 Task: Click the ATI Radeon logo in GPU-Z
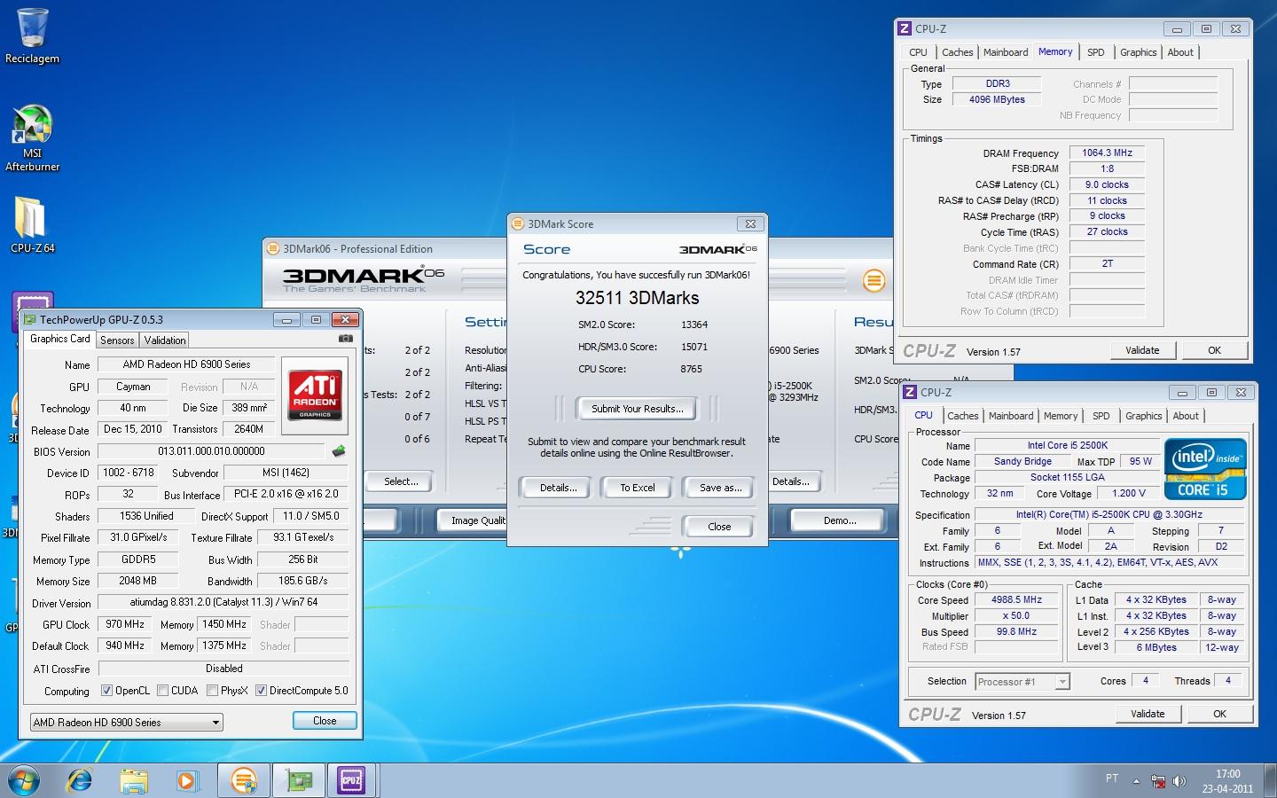click(x=315, y=395)
